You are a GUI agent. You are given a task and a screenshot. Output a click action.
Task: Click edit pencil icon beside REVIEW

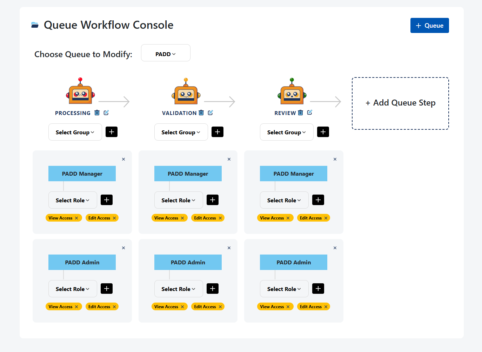point(309,113)
